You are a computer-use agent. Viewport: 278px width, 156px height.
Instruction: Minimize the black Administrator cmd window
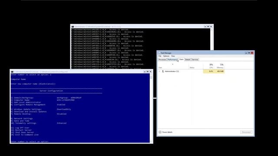point(205,26)
